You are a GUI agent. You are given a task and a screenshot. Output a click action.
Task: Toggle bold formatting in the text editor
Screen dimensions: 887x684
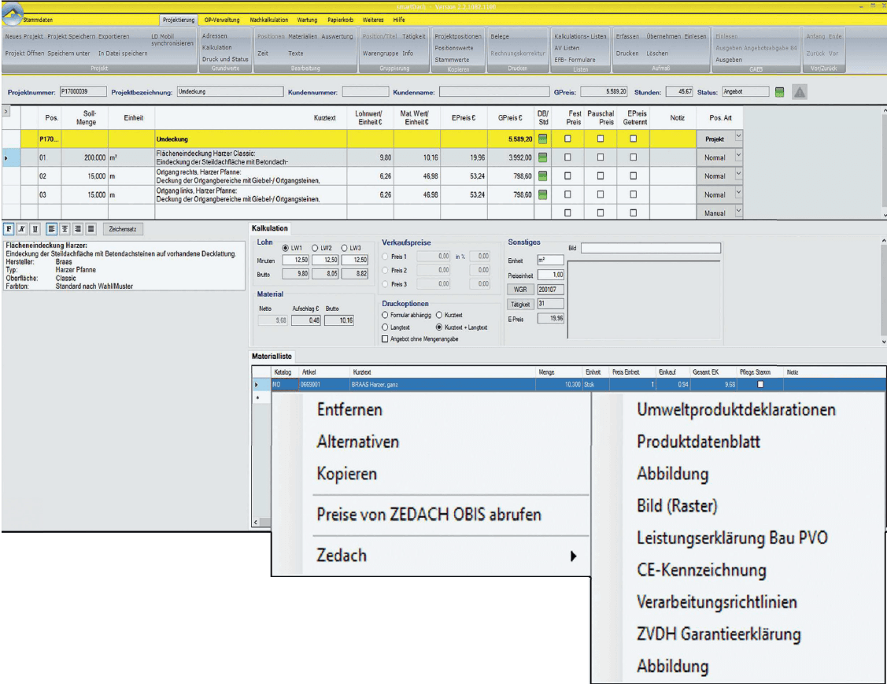pos(9,229)
